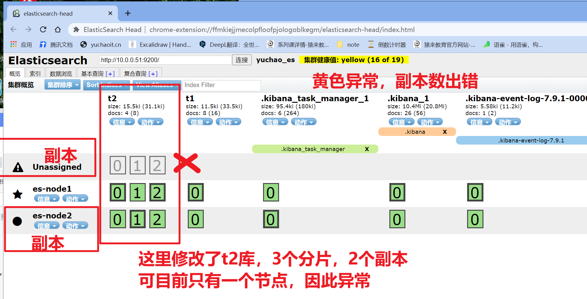
Task: Click the es-node2 black circle icon
Action: (17, 221)
